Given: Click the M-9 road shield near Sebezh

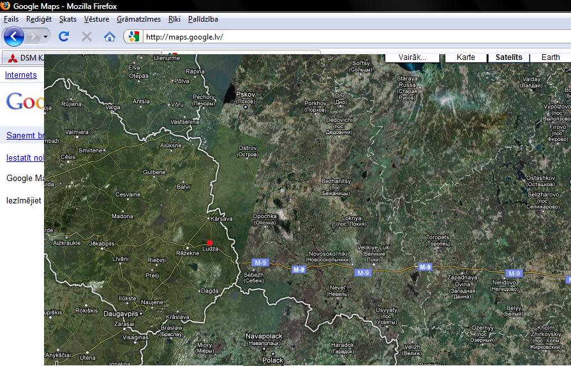Looking at the screenshot, I should 259,262.
